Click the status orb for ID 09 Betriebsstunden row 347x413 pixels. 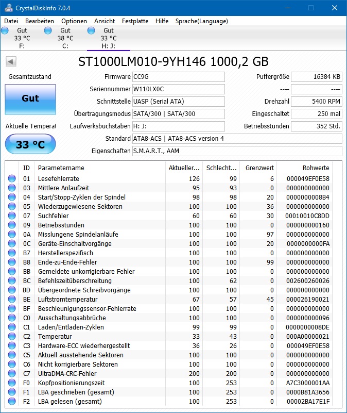[12, 225]
